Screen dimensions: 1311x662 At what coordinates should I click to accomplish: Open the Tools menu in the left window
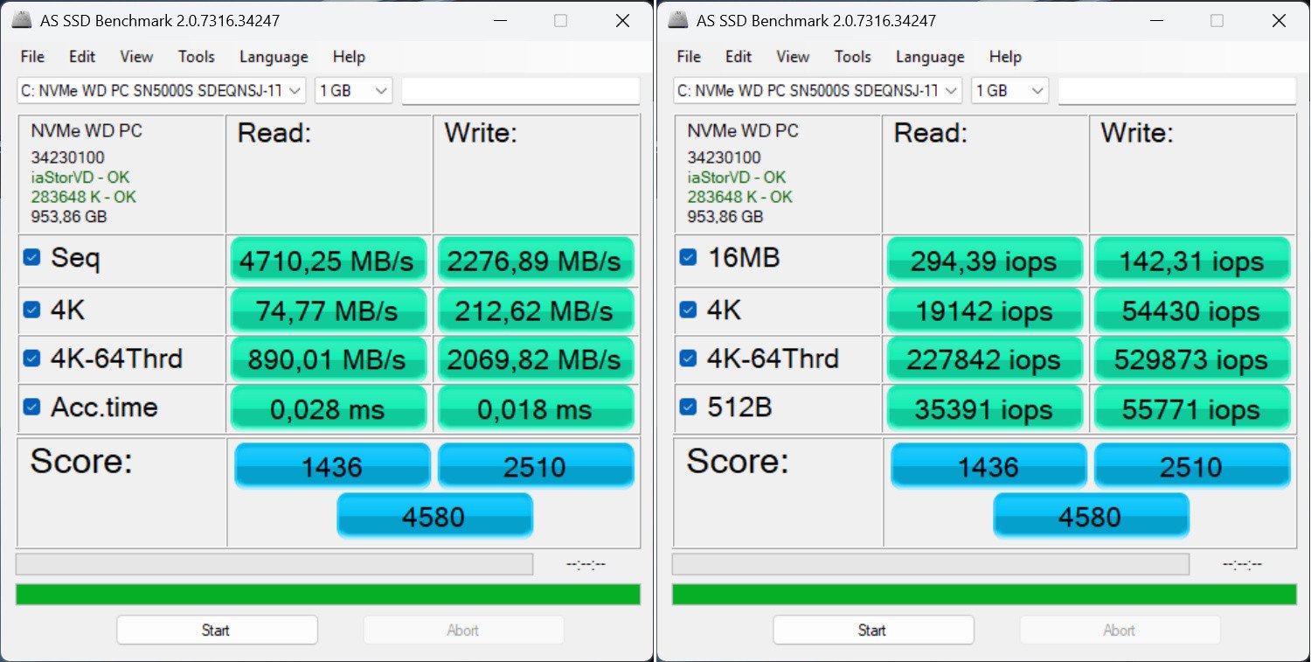(x=196, y=57)
